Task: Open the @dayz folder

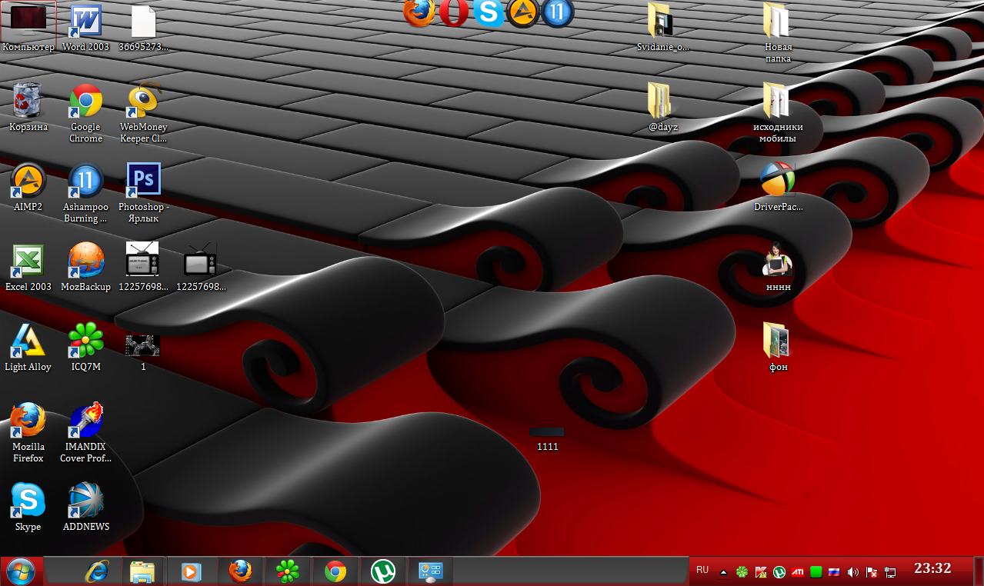Action: pos(662,107)
